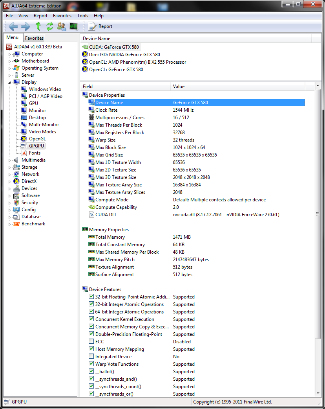This screenshot has width=325, height=409.
Task: Toggle the __ballot() checkbox
Action: point(91,371)
